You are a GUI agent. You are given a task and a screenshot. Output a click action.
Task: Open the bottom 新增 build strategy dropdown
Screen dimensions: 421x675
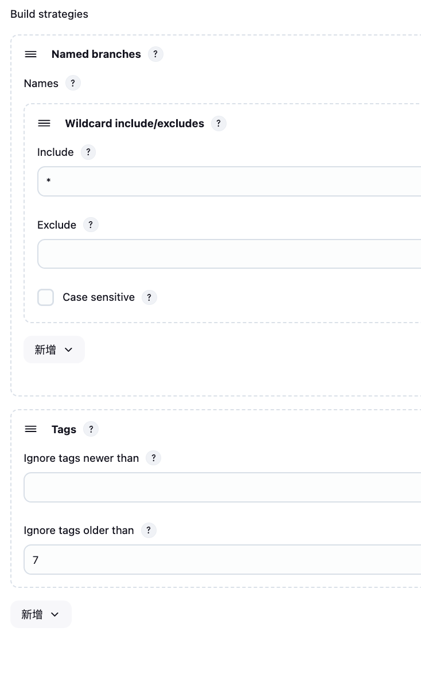(x=41, y=614)
